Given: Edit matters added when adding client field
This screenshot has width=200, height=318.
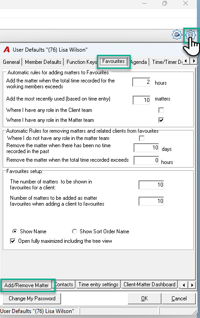Looking at the screenshot, I should point(151,201).
